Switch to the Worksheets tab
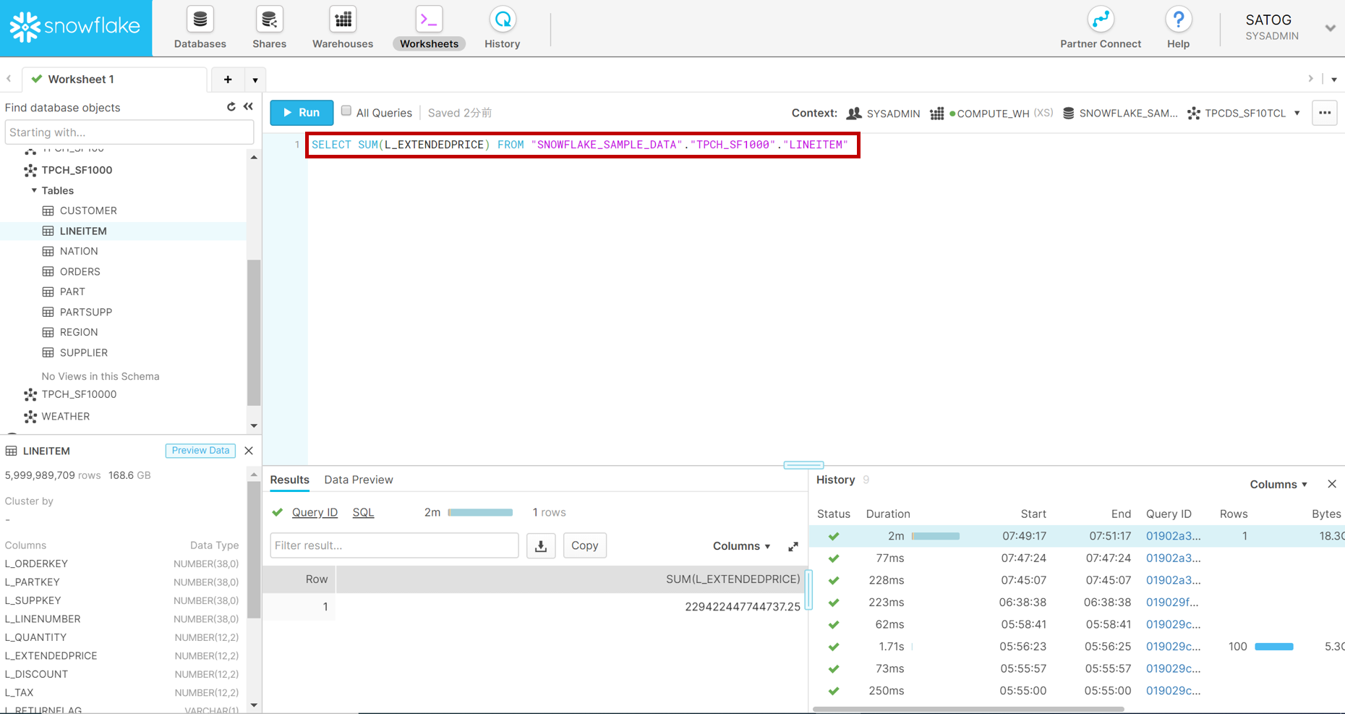The width and height of the screenshot is (1345, 714). pyautogui.click(x=429, y=28)
